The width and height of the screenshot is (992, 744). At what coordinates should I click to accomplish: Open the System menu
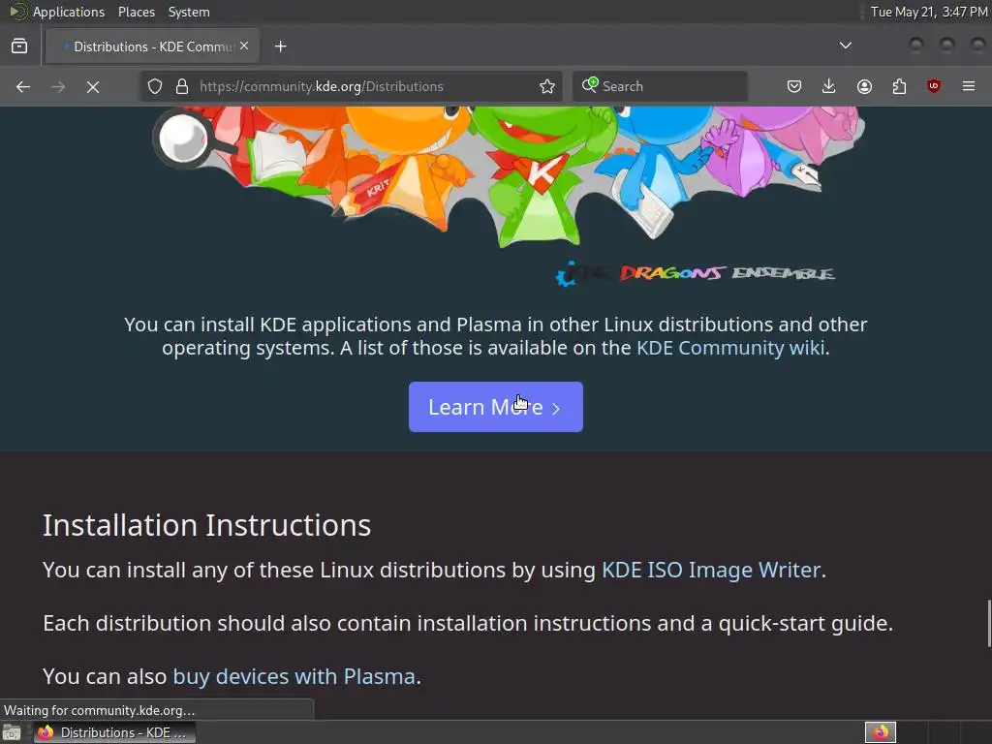[x=189, y=12]
